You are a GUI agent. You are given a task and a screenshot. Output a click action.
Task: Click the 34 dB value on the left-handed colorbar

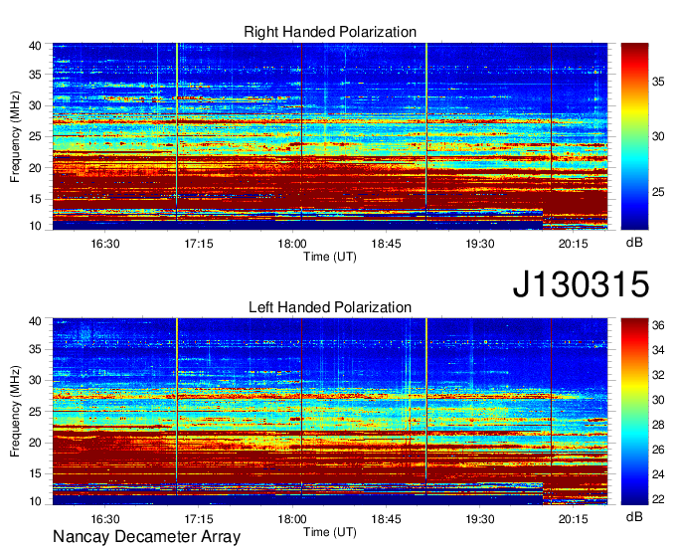(x=658, y=350)
